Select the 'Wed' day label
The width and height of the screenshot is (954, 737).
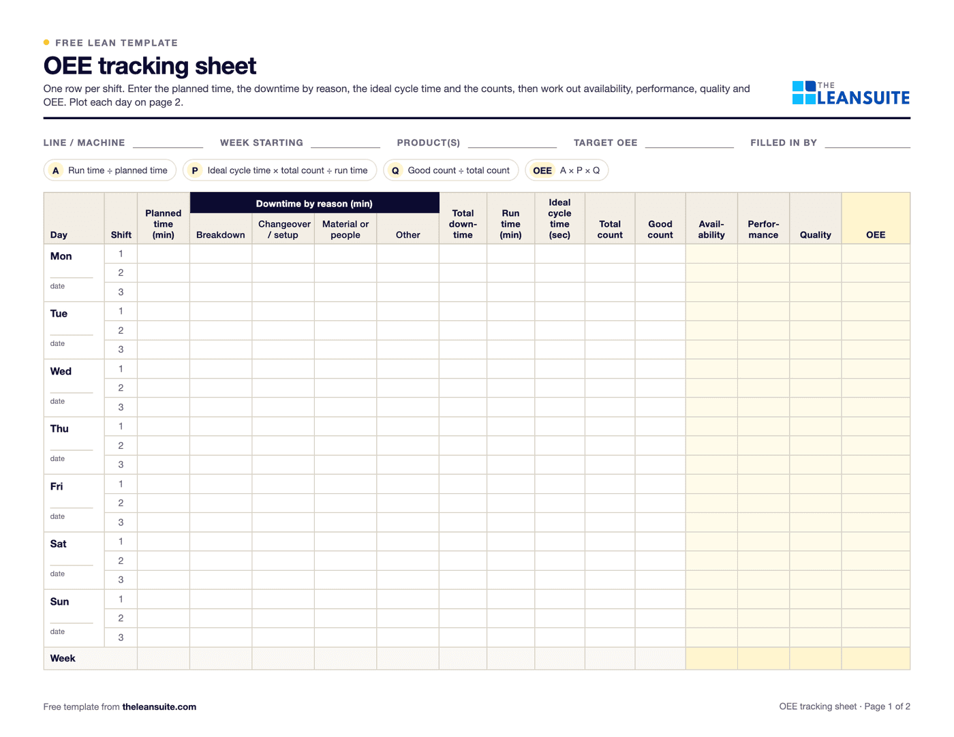pos(61,371)
